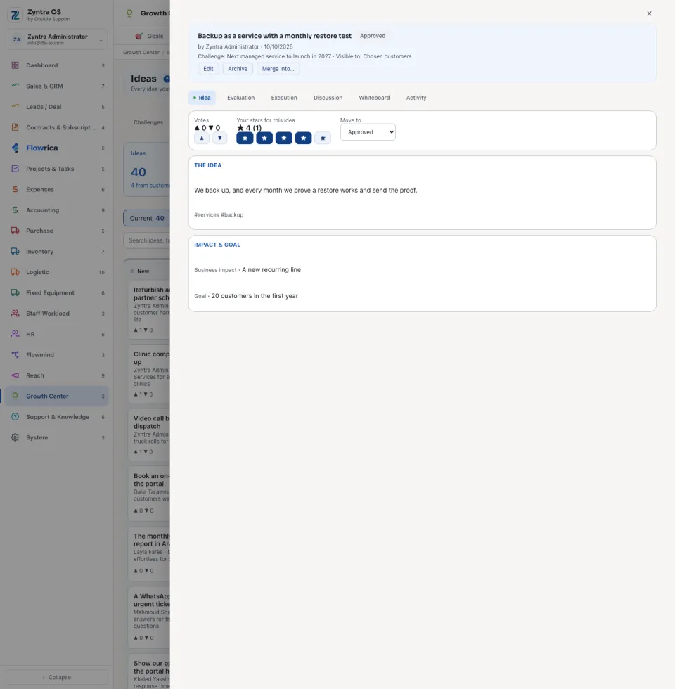Downvote the idea with down arrow
Screen dimensions: 675x689
point(219,138)
